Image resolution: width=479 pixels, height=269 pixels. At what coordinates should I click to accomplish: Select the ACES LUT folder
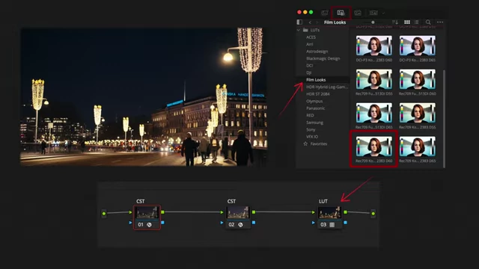(x=311, y=37)
